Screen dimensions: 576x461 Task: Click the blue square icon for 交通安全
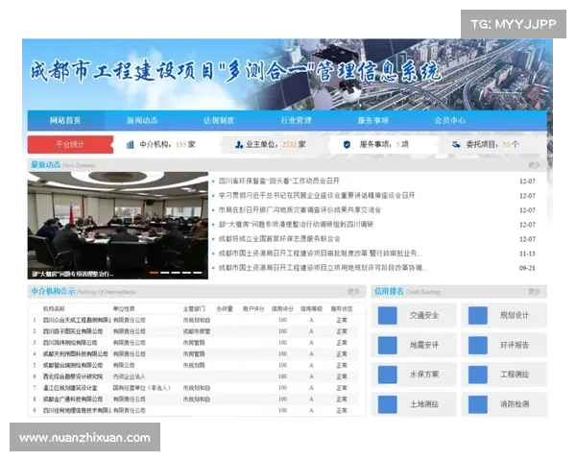(x=387, y=315)
